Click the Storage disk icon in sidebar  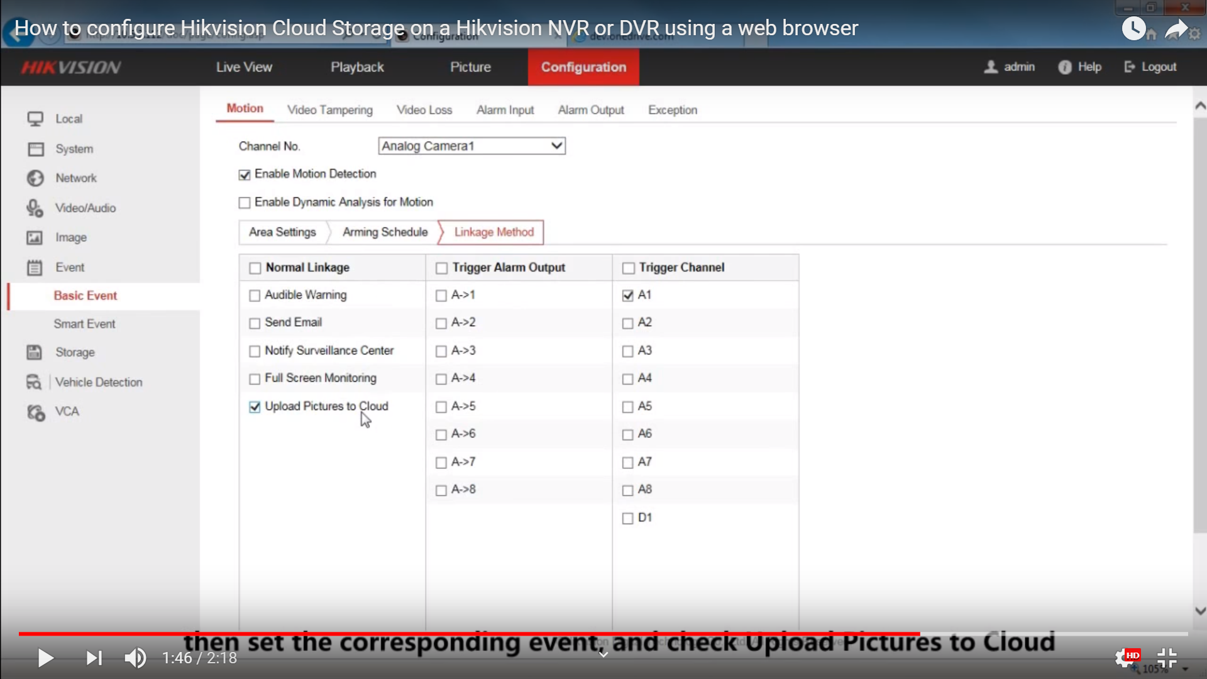tap(34, 352)
